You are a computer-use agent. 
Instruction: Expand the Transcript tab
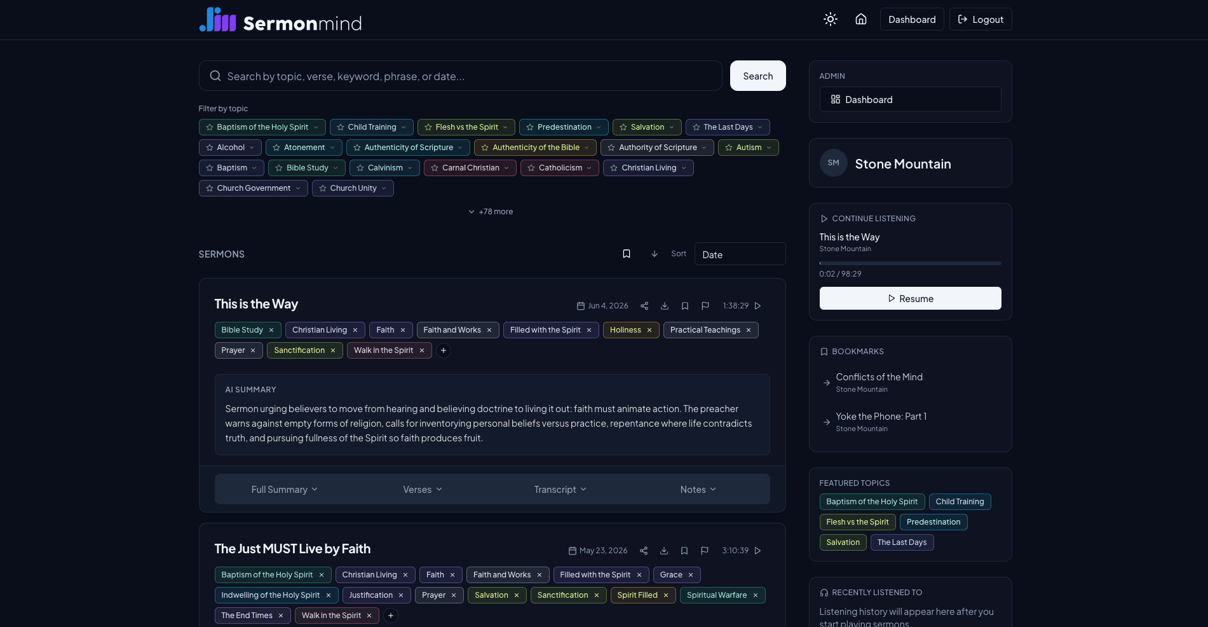tap(560, 489)
